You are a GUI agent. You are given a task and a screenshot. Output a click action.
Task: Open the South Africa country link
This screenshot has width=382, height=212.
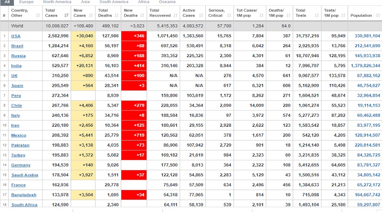click(x=25, y=205)
